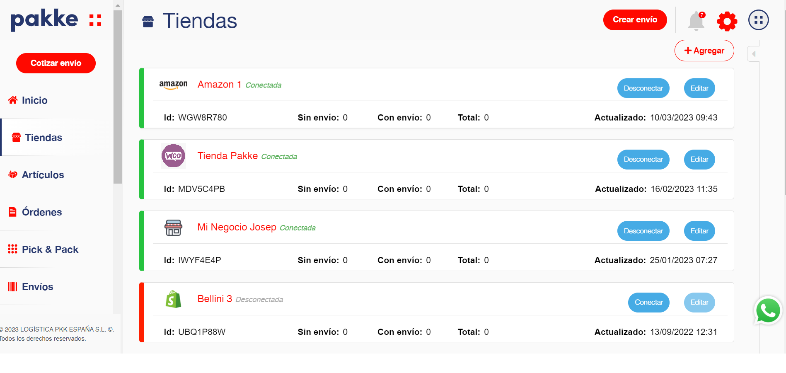Click the Pick & Pack grid icon

[12, 249]
